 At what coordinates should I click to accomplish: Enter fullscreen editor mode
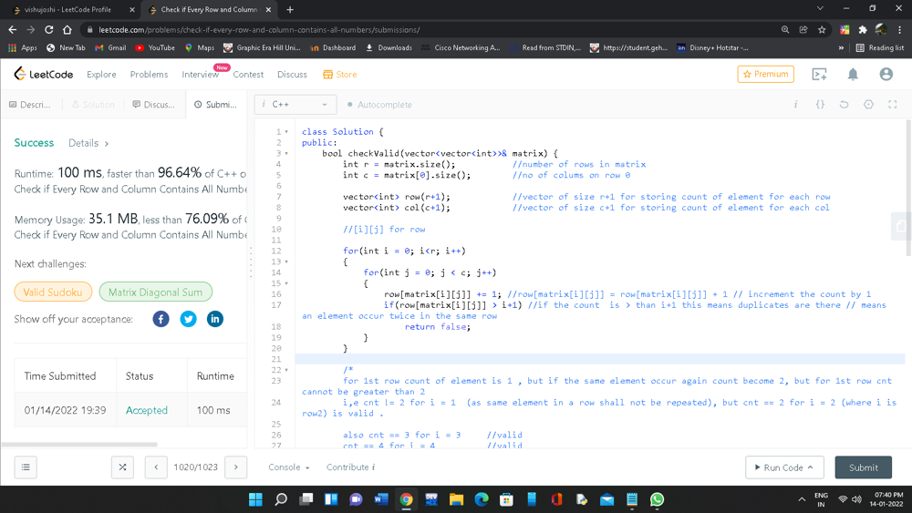click(x=892, y=105)
